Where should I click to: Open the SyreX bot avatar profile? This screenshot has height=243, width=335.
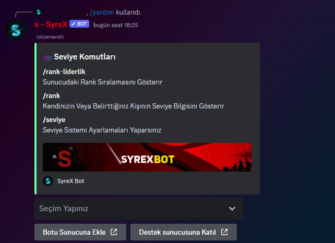[16, 30]
